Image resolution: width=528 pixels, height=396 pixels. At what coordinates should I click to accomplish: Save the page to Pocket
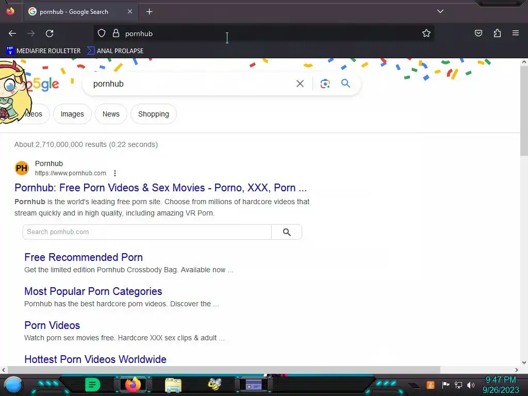[478, 33]
